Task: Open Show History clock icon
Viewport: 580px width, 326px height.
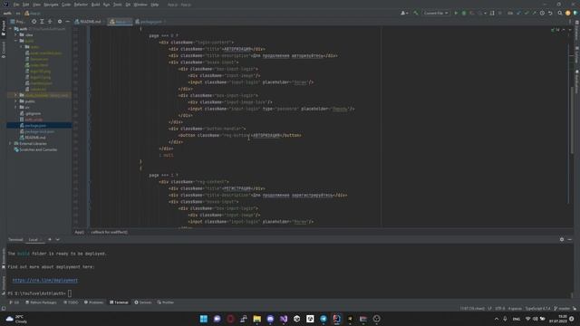Action: (542, 13)
